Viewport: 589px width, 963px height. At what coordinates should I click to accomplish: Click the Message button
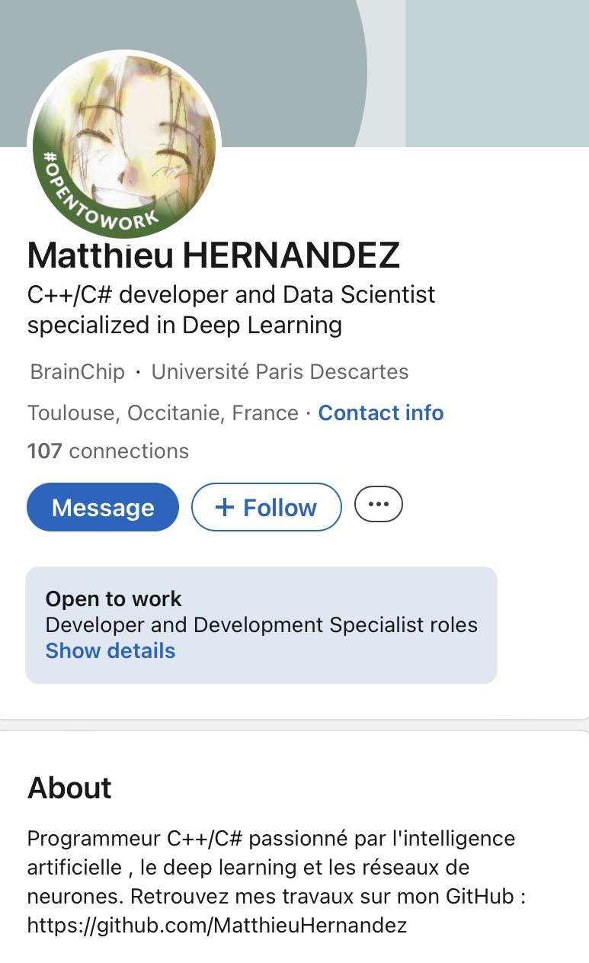(103, 507)
